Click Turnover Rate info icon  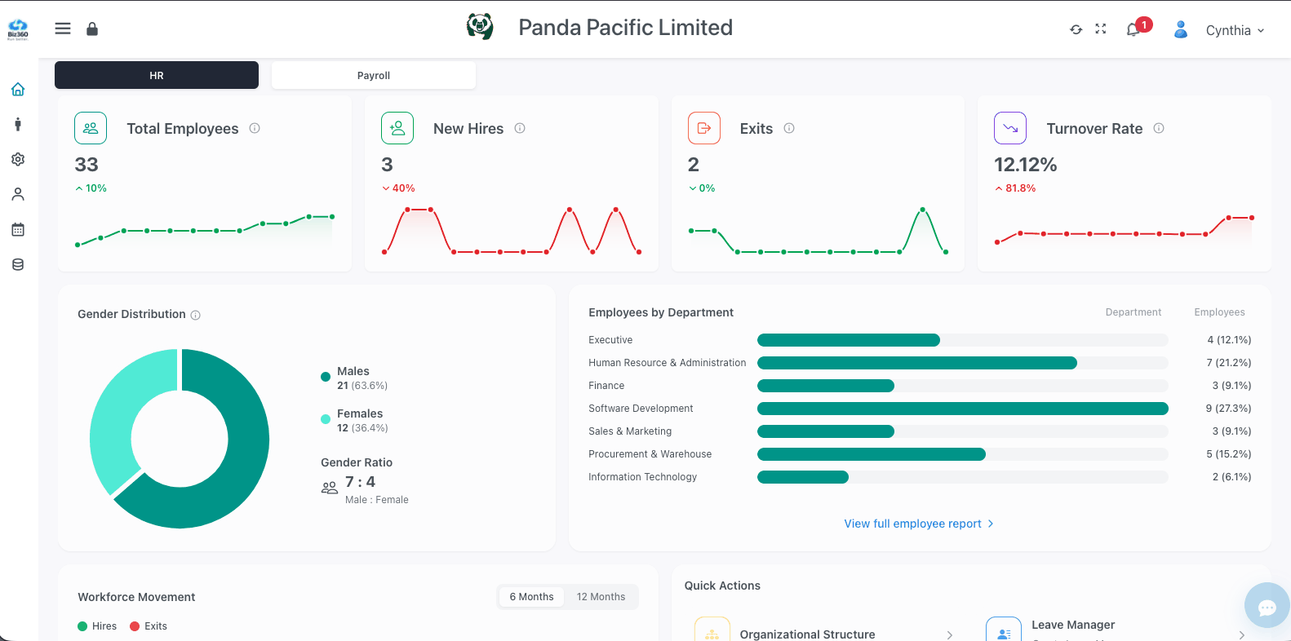[x=1159, y=128]
